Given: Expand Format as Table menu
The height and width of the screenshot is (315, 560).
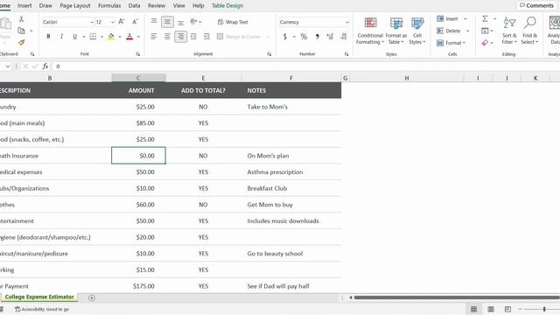Looking at the screenshot, I should (x=396, y=31).
